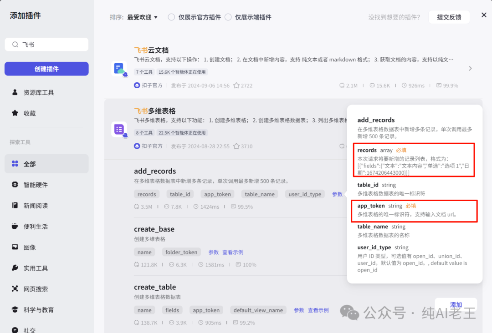Click the 7 个工具 tag
Viewport: 492px width, 333px height.
pyautogui.click(x=144, y=72)
